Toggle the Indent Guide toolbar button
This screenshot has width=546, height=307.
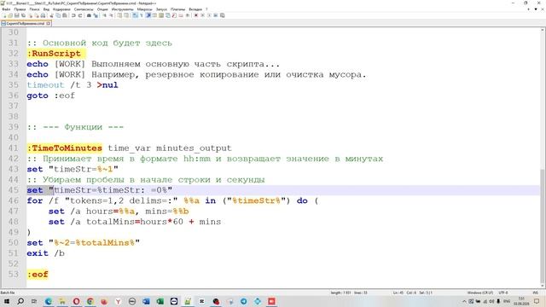pos(148,15)
